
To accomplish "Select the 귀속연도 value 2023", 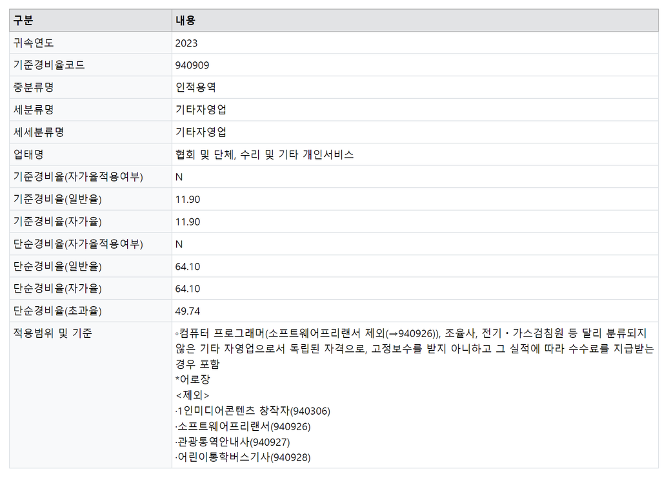I will coord(186,43).
